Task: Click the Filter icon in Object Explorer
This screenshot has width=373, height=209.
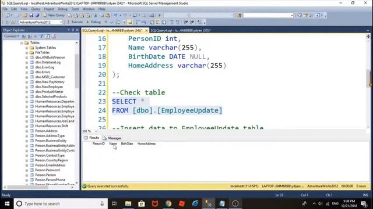Action: coord(41,36)
